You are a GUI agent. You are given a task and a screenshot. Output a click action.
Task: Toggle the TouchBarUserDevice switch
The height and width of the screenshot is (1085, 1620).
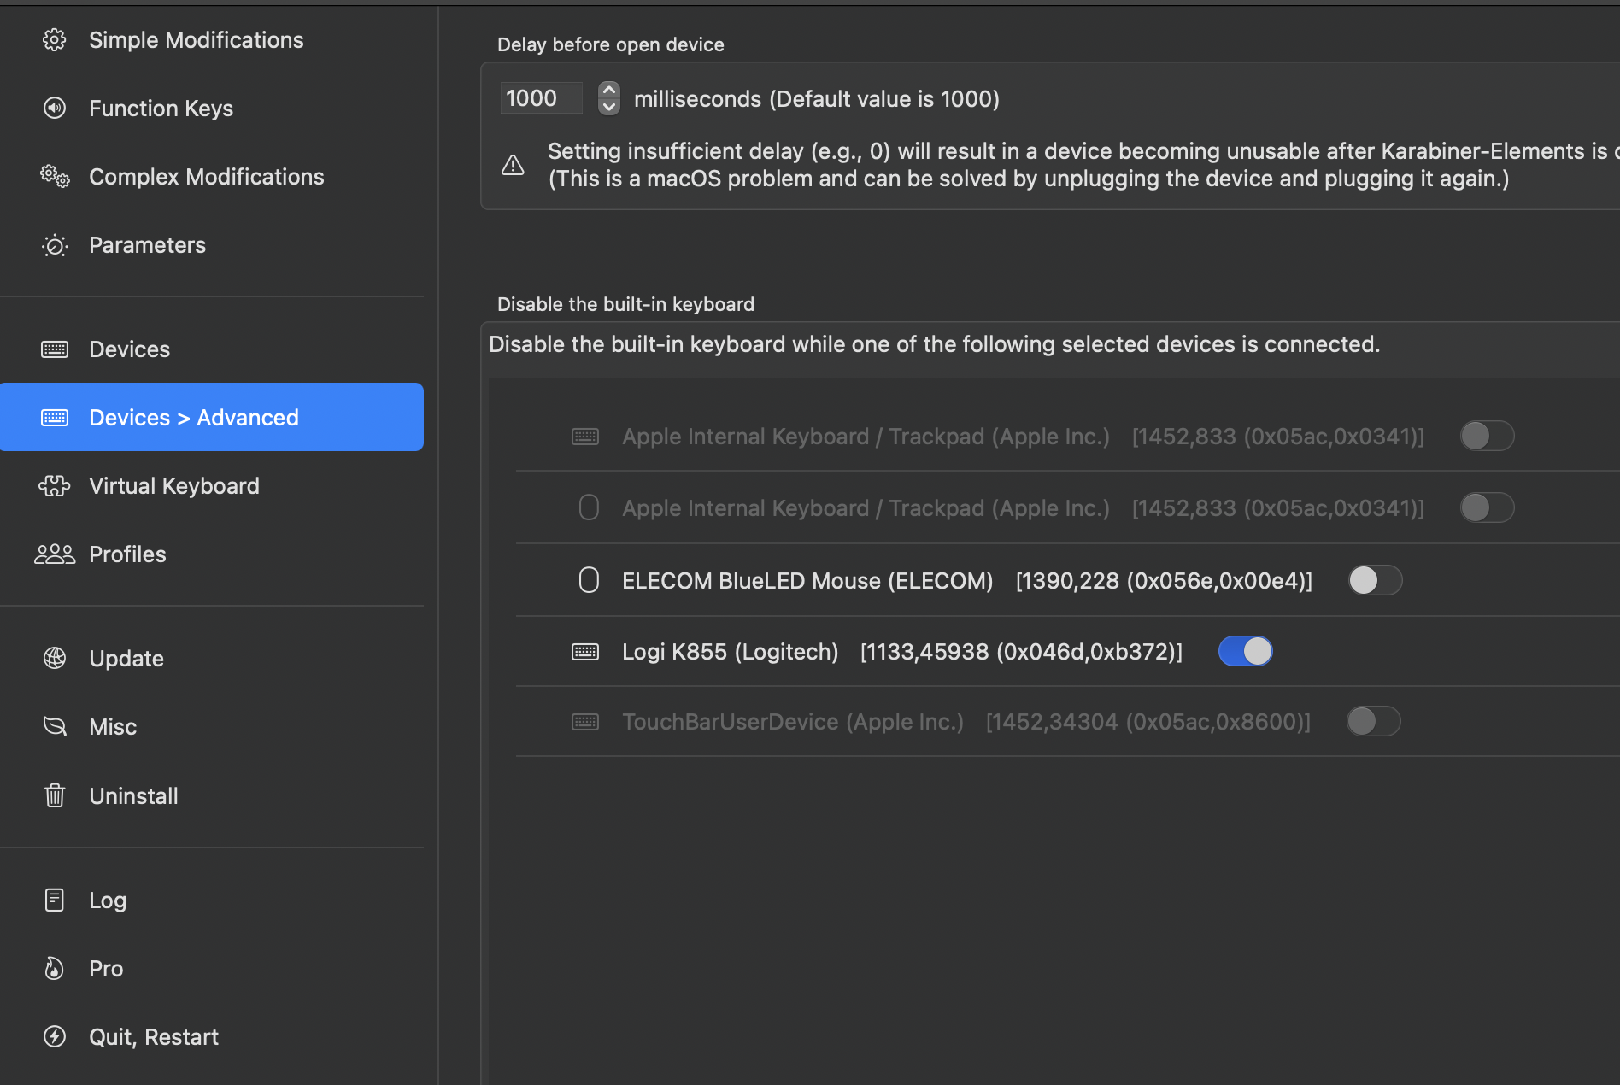pyautogui.click(x=1373, y=722)
